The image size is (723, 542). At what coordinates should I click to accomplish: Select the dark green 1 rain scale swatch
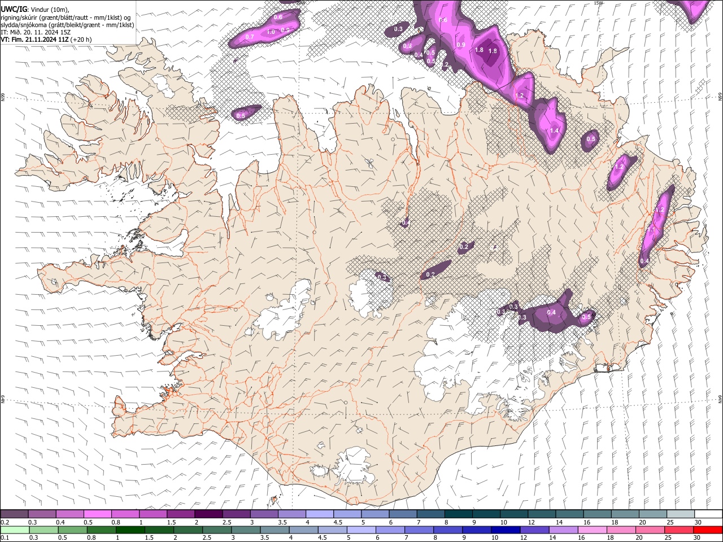coord(130,530)
